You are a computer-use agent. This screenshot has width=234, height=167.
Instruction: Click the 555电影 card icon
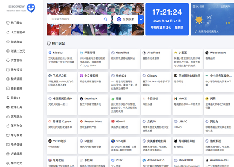[113, 141]
